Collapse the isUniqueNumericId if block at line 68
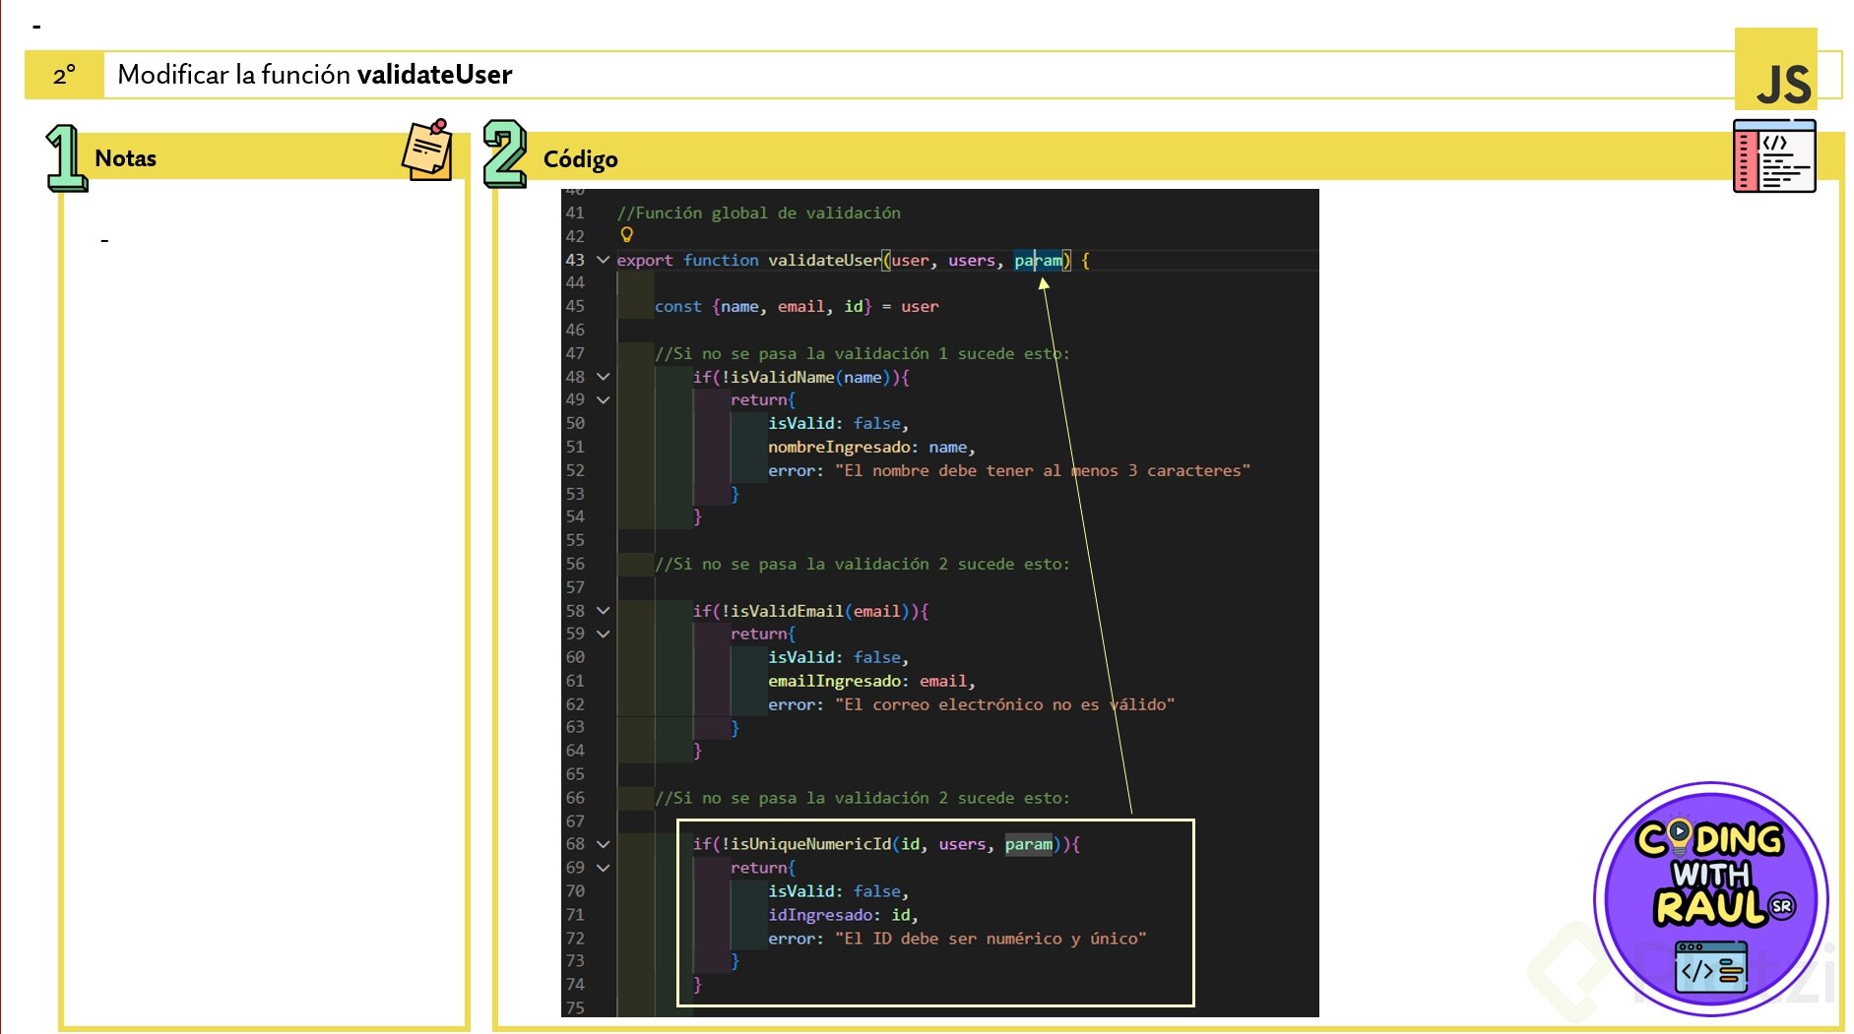The height and width of the screenshot is (1034, 1854). tap(603, 844)
